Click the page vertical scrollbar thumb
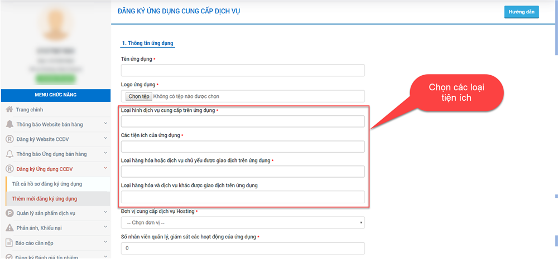This screenshot has height=259, width=558. click(556, 28)
